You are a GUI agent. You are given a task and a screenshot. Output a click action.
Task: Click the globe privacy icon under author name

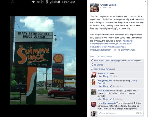pos(110,8)
